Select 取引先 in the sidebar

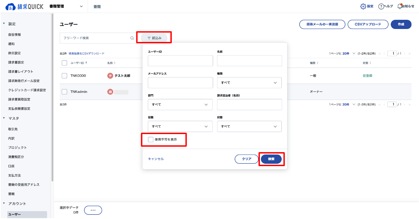[14, 129]
